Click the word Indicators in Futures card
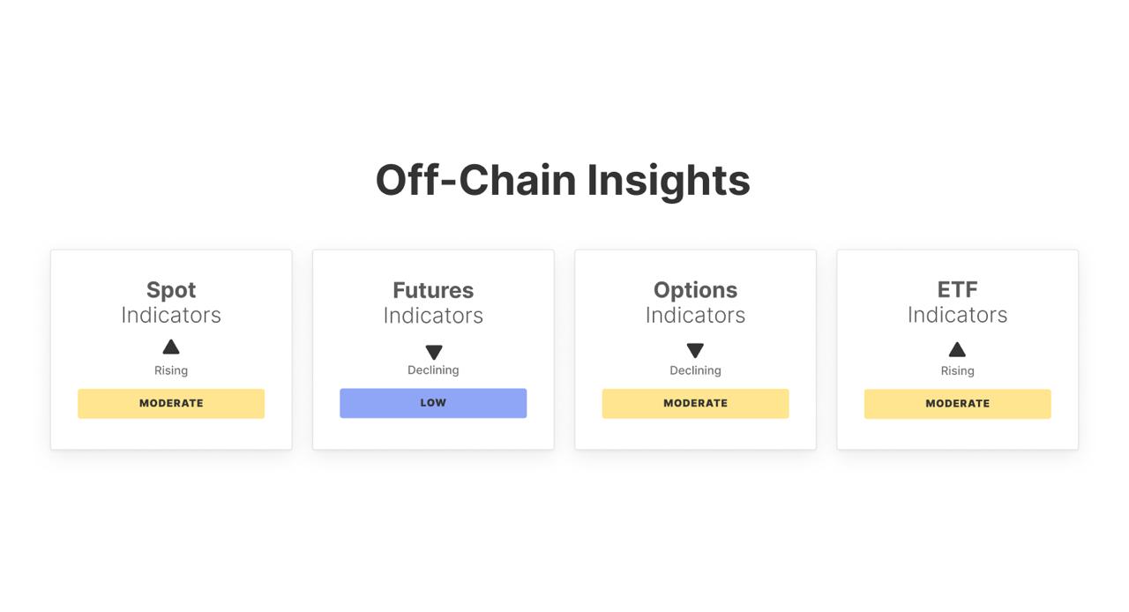The height and width of the screenshot is (612, 1129). click(433, 316)
